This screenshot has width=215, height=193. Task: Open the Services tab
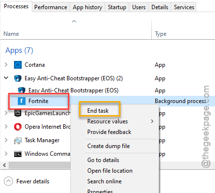click(x=184, y=7)
